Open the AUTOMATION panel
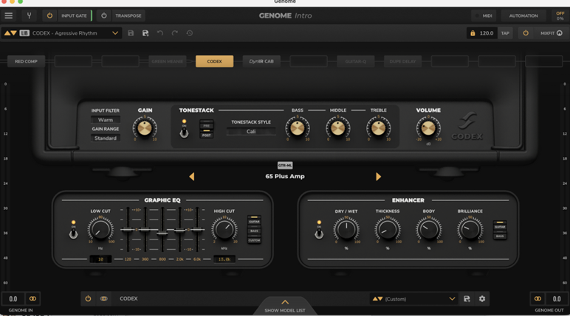Viewport: 570px width, 316px height. point(523,15)
